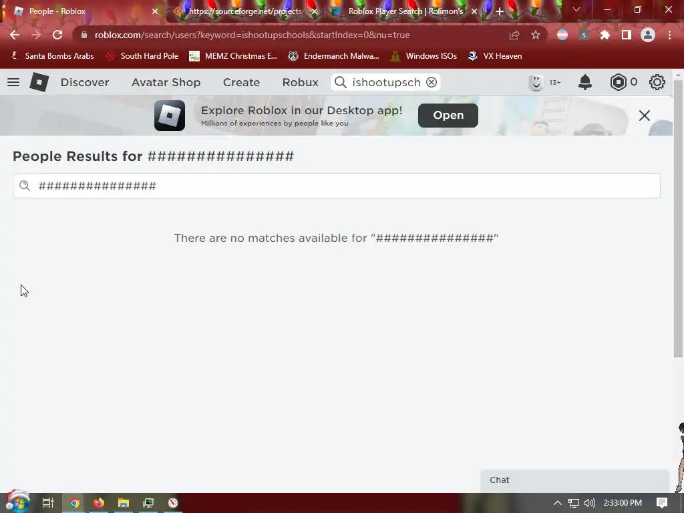Show hidden system tray icons

point(557,503)
